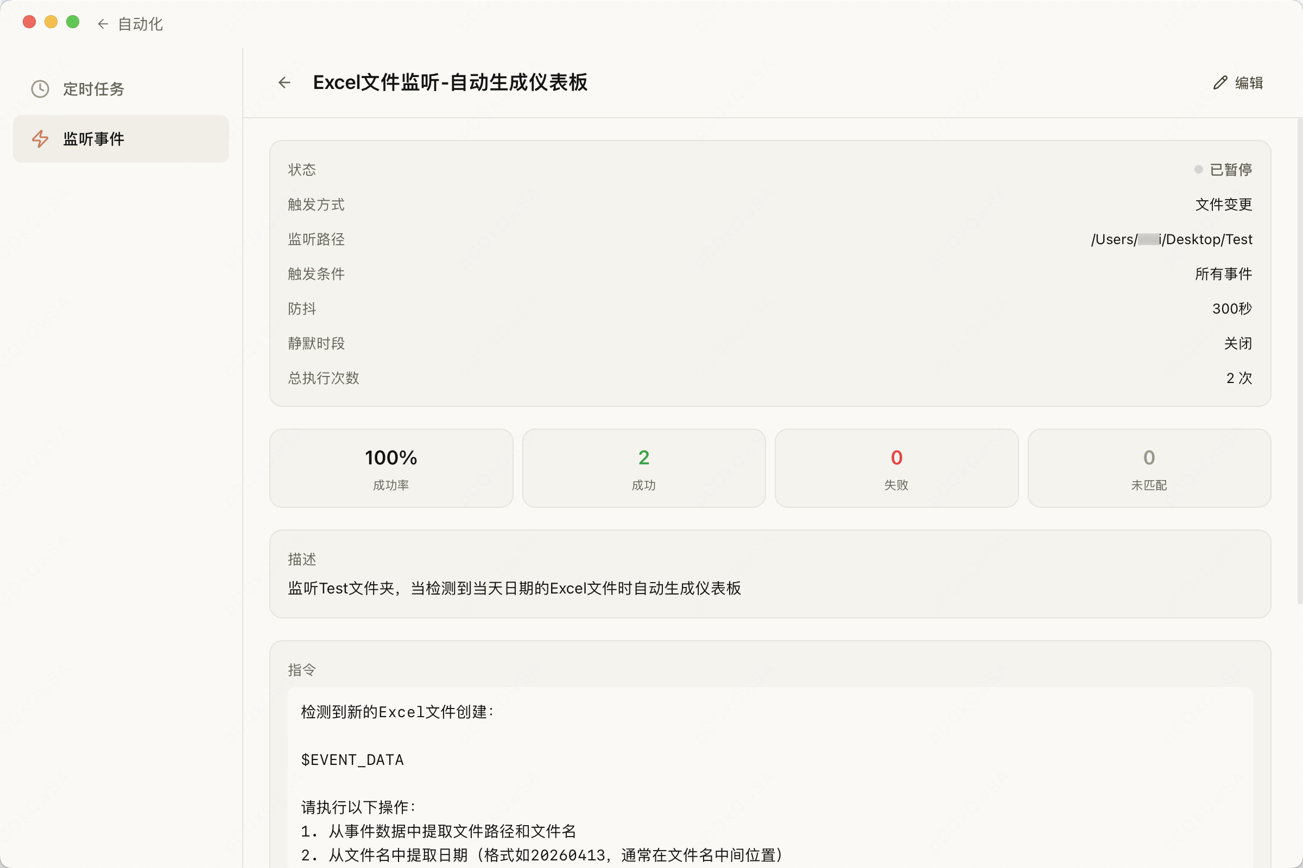Click the 触发方式 row label
The width and height of the screenshot is (1303, 868).
pyautogui.click(x=317, y=205)
